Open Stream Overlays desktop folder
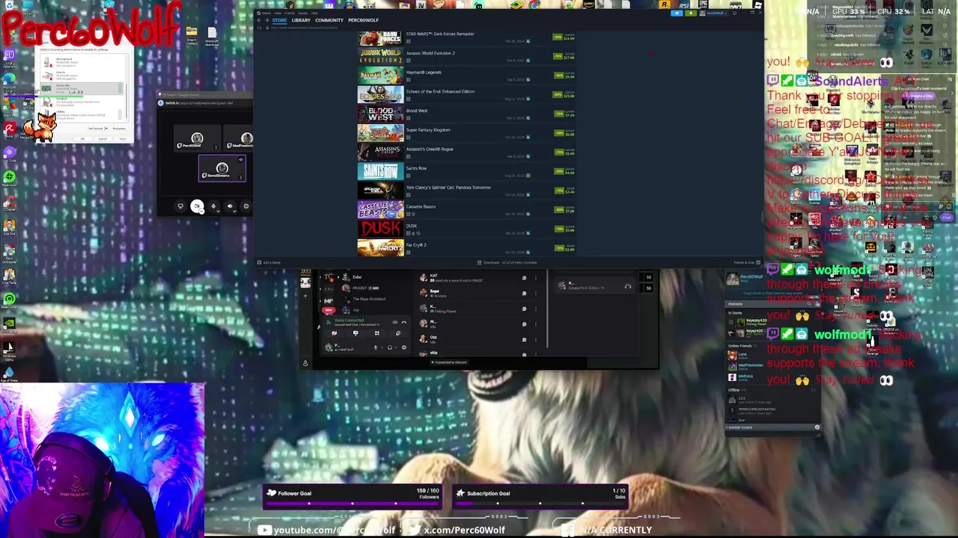Screen dimensions: 958x538 point(192,34)
